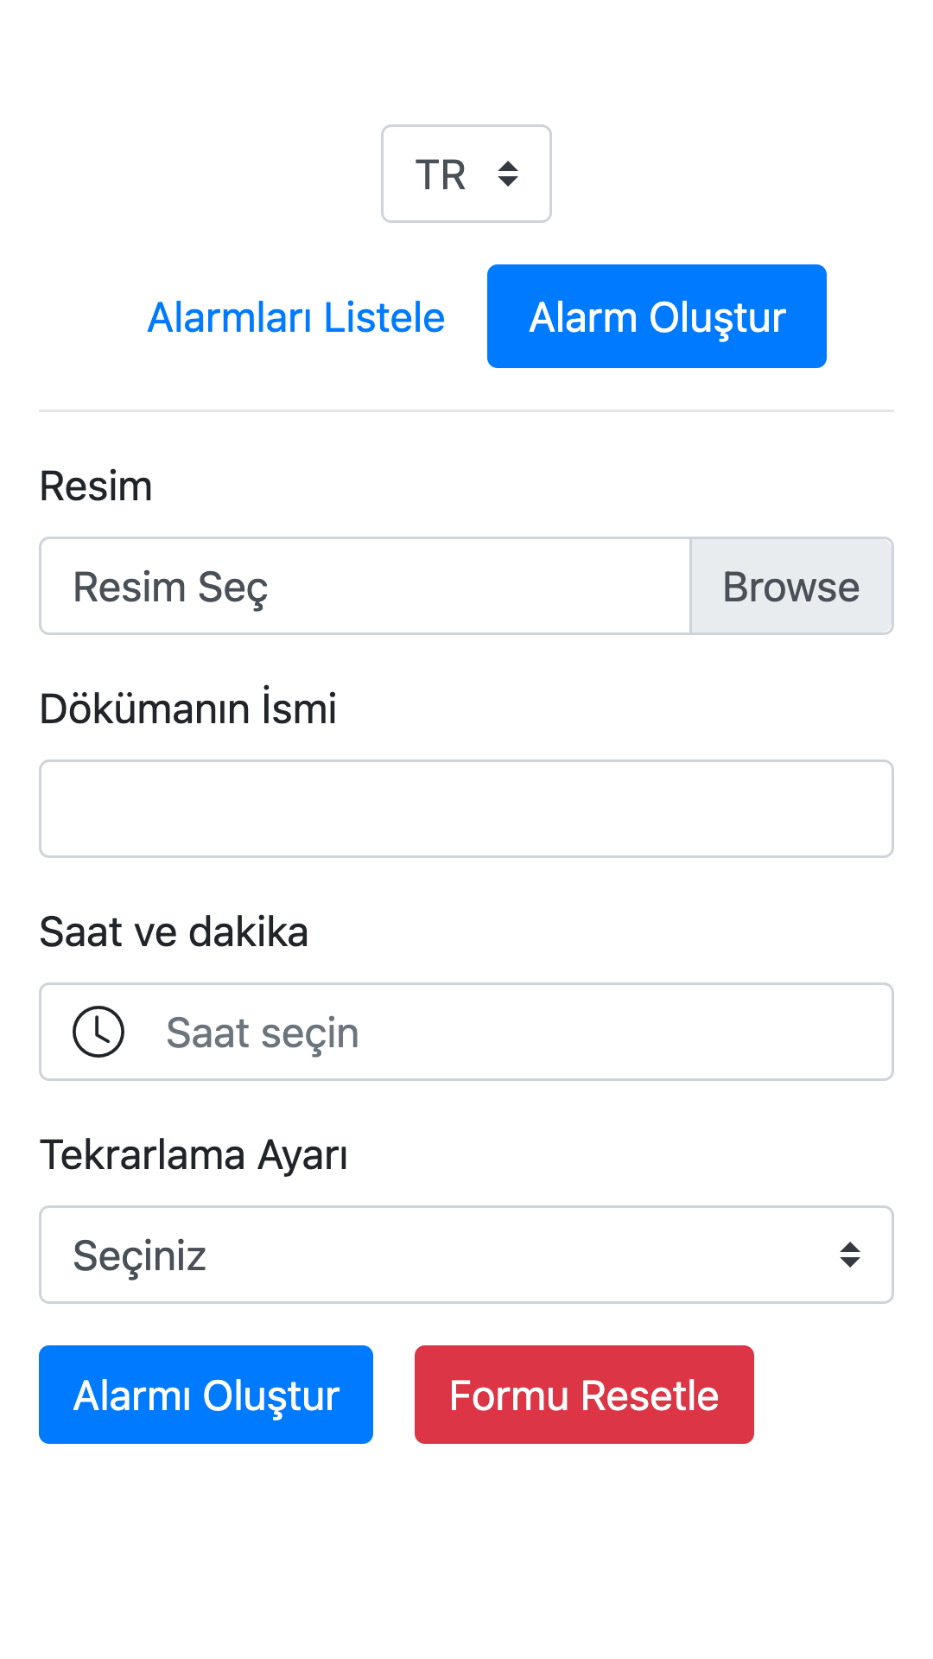Focus the Dökümanın İsmi text field
The image size is (933, 1659).
pyautogui.click(x=466, y=809)
